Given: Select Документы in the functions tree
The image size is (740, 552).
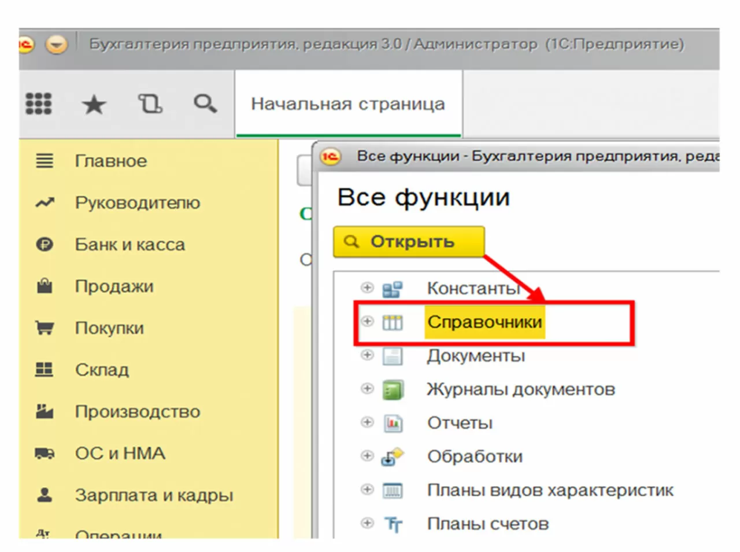Looking at the screenshot, I should [x=476, y=355].
